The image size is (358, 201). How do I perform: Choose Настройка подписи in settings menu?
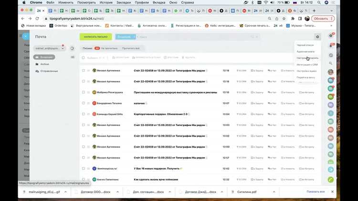pyautogui.click(x=307, y=58)
